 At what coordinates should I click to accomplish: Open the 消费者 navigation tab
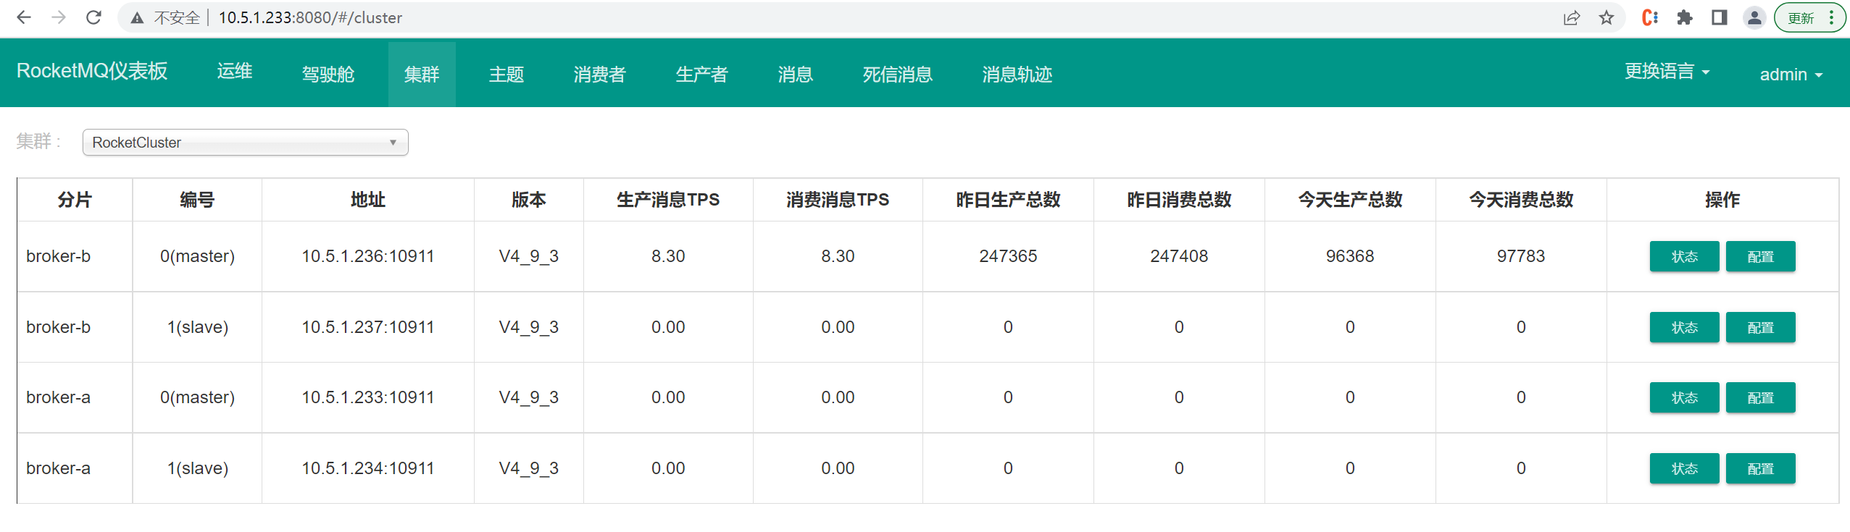click(599, 75)
